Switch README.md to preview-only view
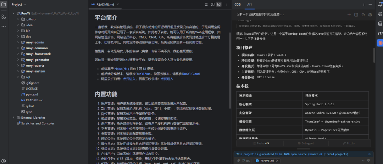This screenshot has height=164, width=383. pyautogui.click(x=219, y=4)
